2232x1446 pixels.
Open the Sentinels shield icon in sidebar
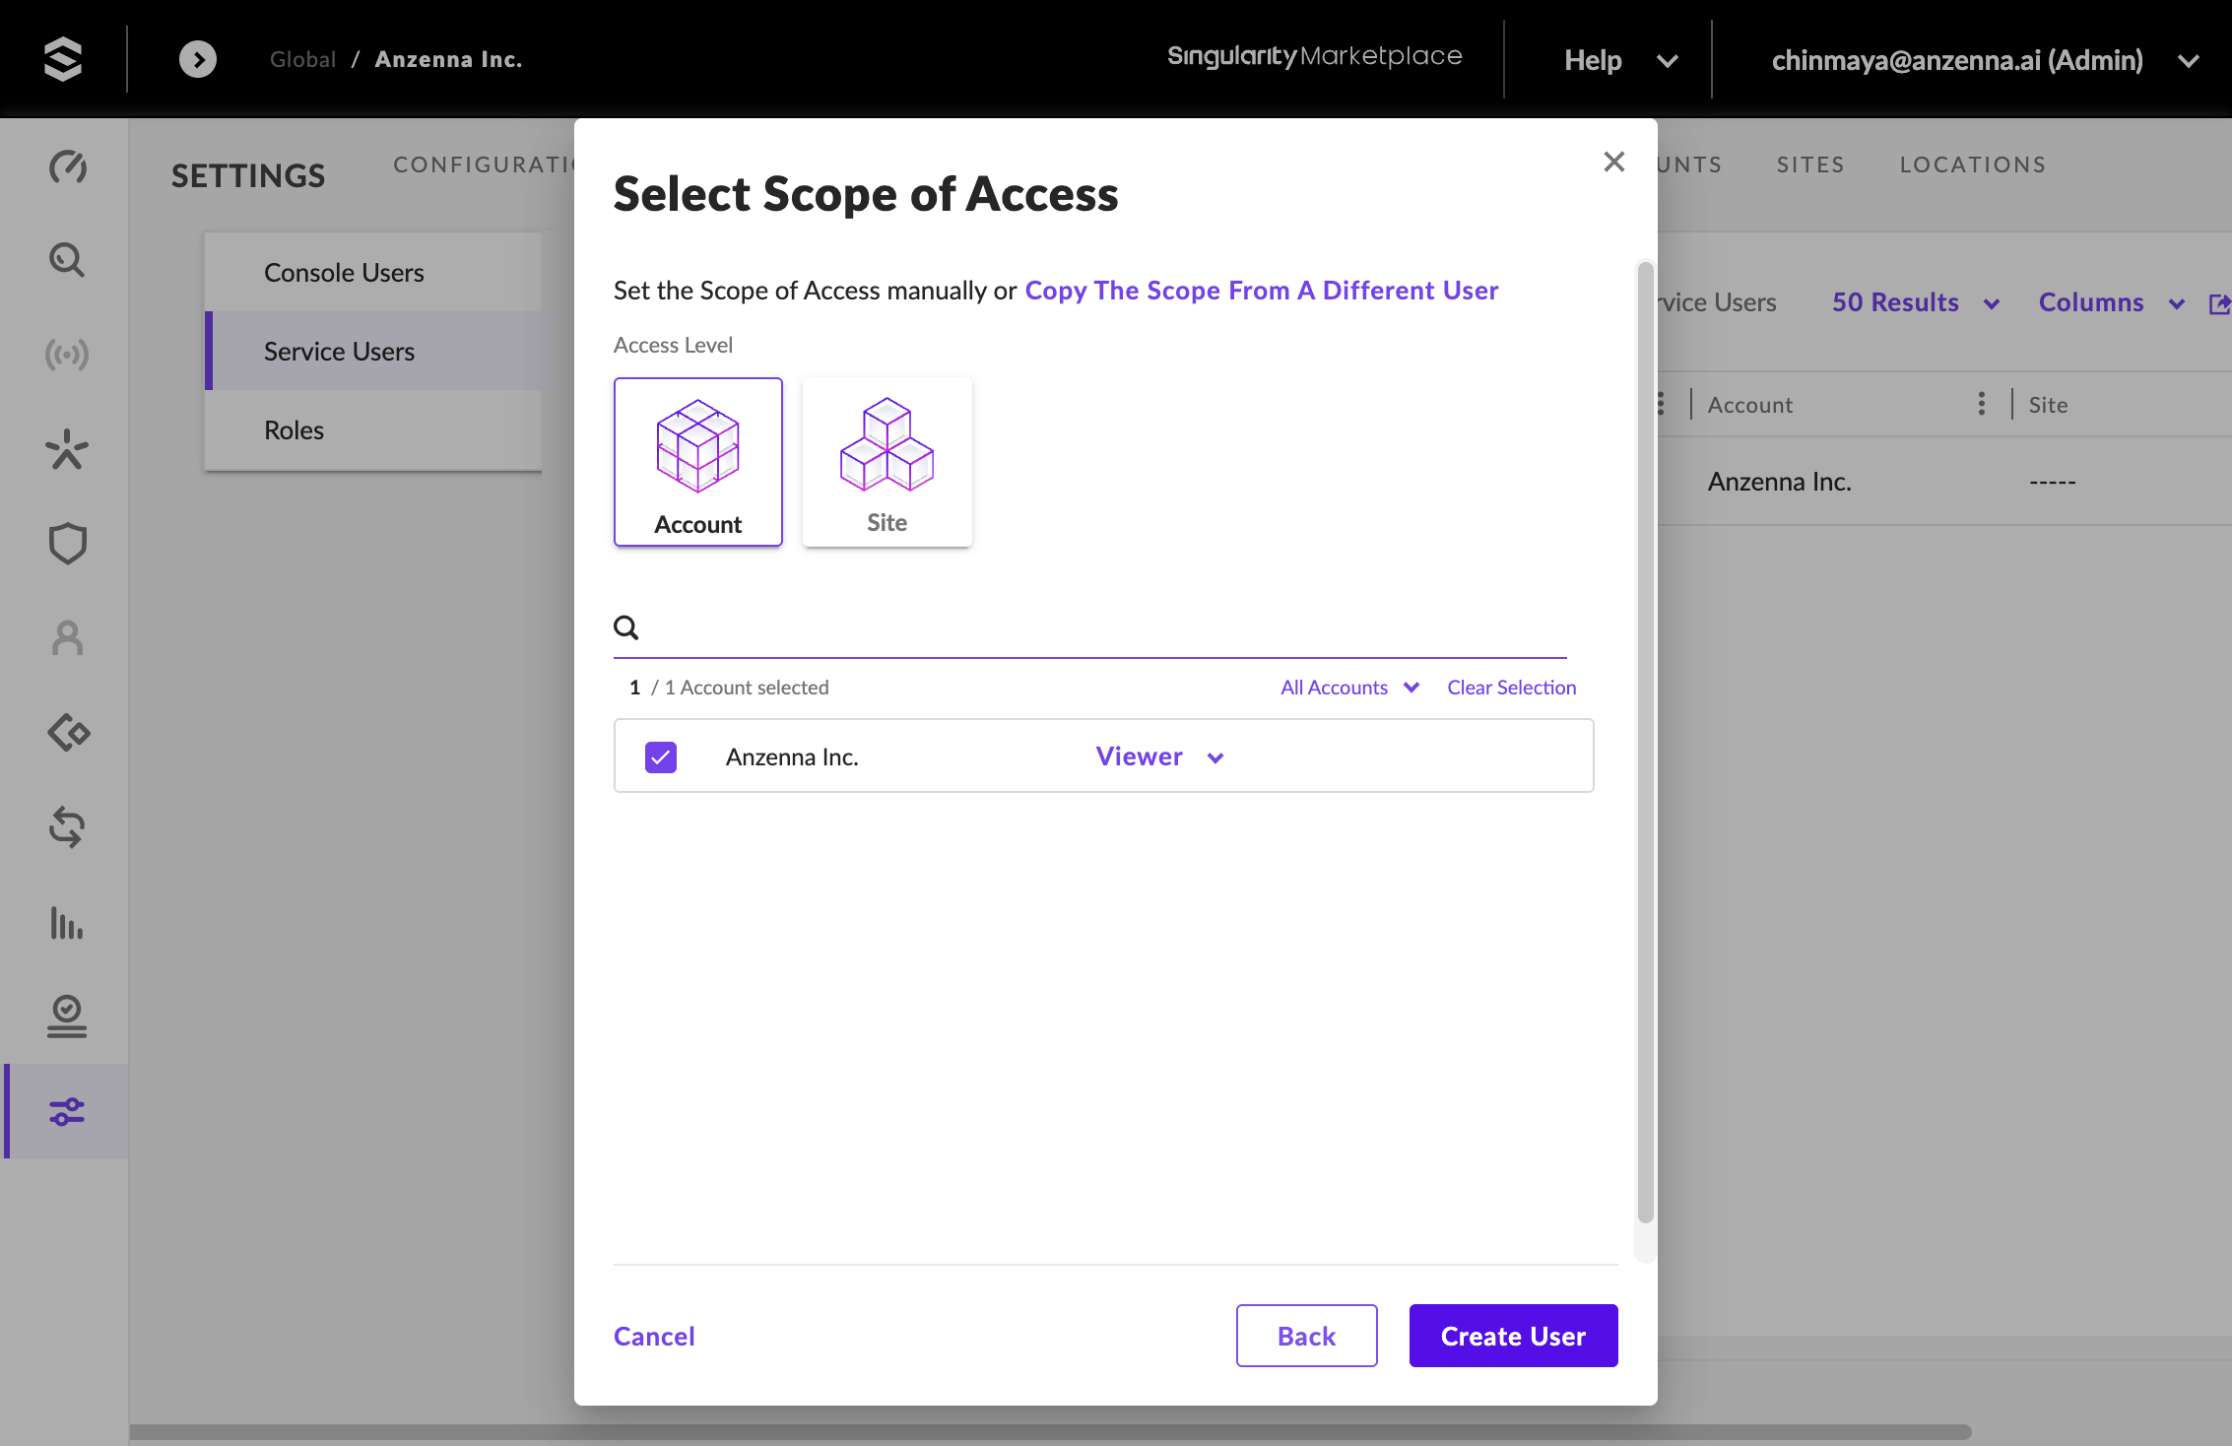(67, 543)
